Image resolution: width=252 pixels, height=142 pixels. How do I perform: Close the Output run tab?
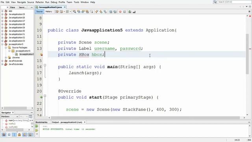pyautogui.click(x=85, y=122)
